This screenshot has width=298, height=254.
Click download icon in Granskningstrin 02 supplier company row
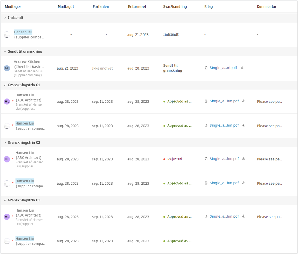click(243, 183)
